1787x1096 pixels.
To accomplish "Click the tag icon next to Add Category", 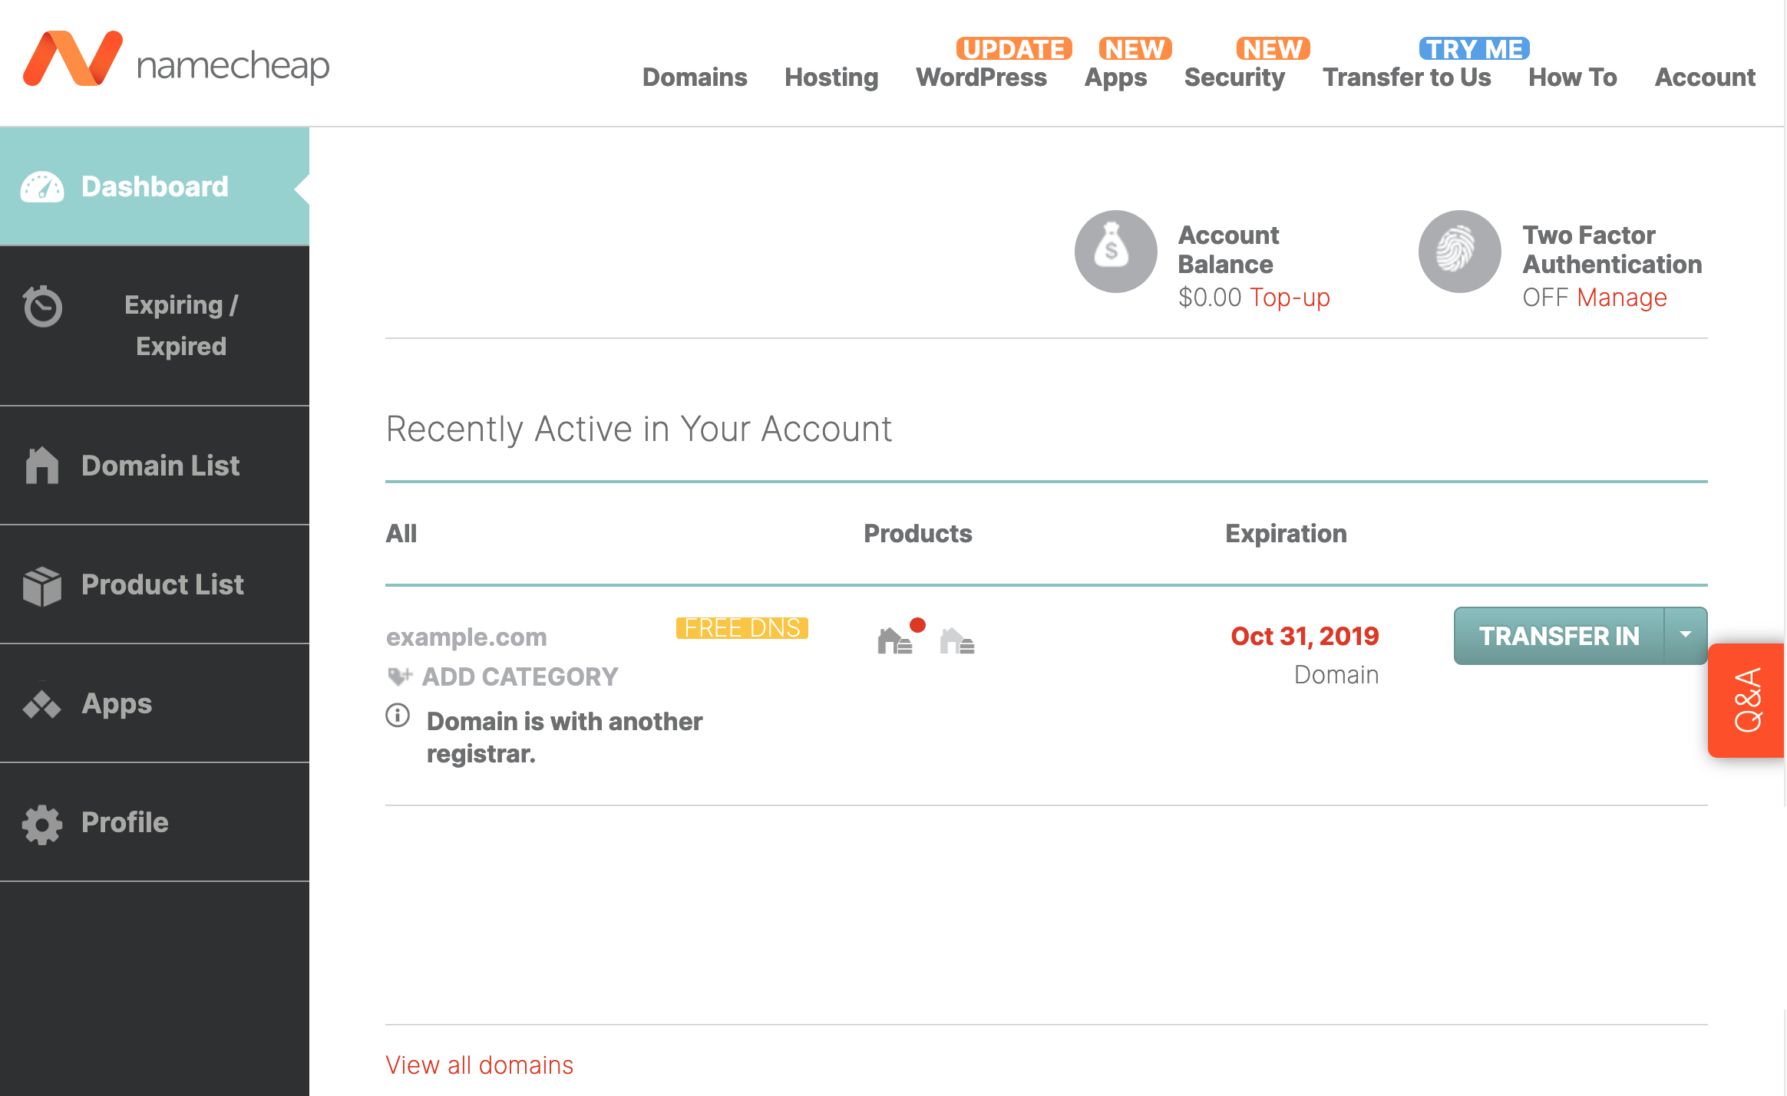I will point(400,676).
